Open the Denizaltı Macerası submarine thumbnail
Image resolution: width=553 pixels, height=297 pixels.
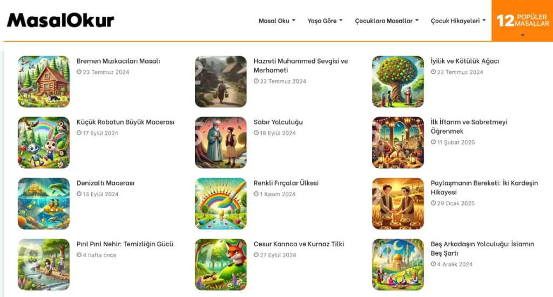click(x=44, y=203)
